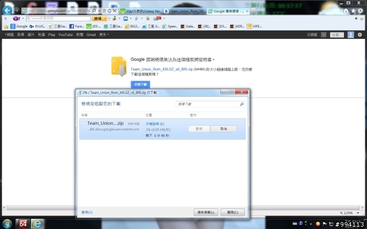Cancel the Team_Union zip download
The width and height of the screenshot is (367, 229).
click(224, 129)
